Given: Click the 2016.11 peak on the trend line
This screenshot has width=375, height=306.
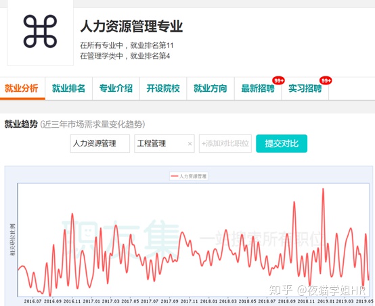Looking at the screenshot, I should 72,214.
